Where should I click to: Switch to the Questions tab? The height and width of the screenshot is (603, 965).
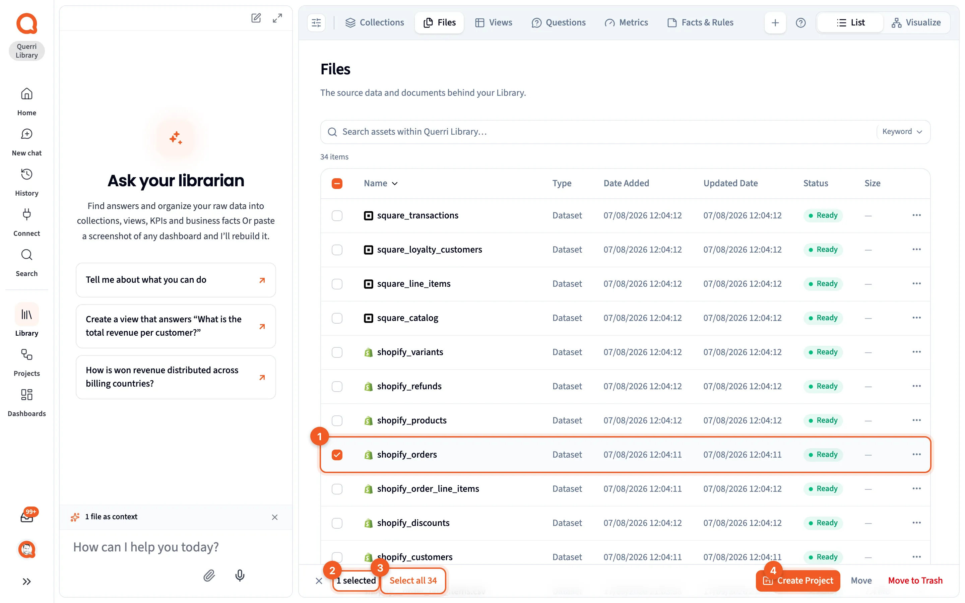[559, 23]
